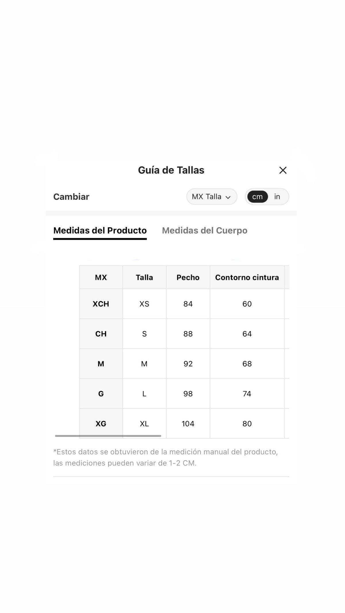
Task: Switch to Medidas del Cuerpo tab
Action: [205, 230]
